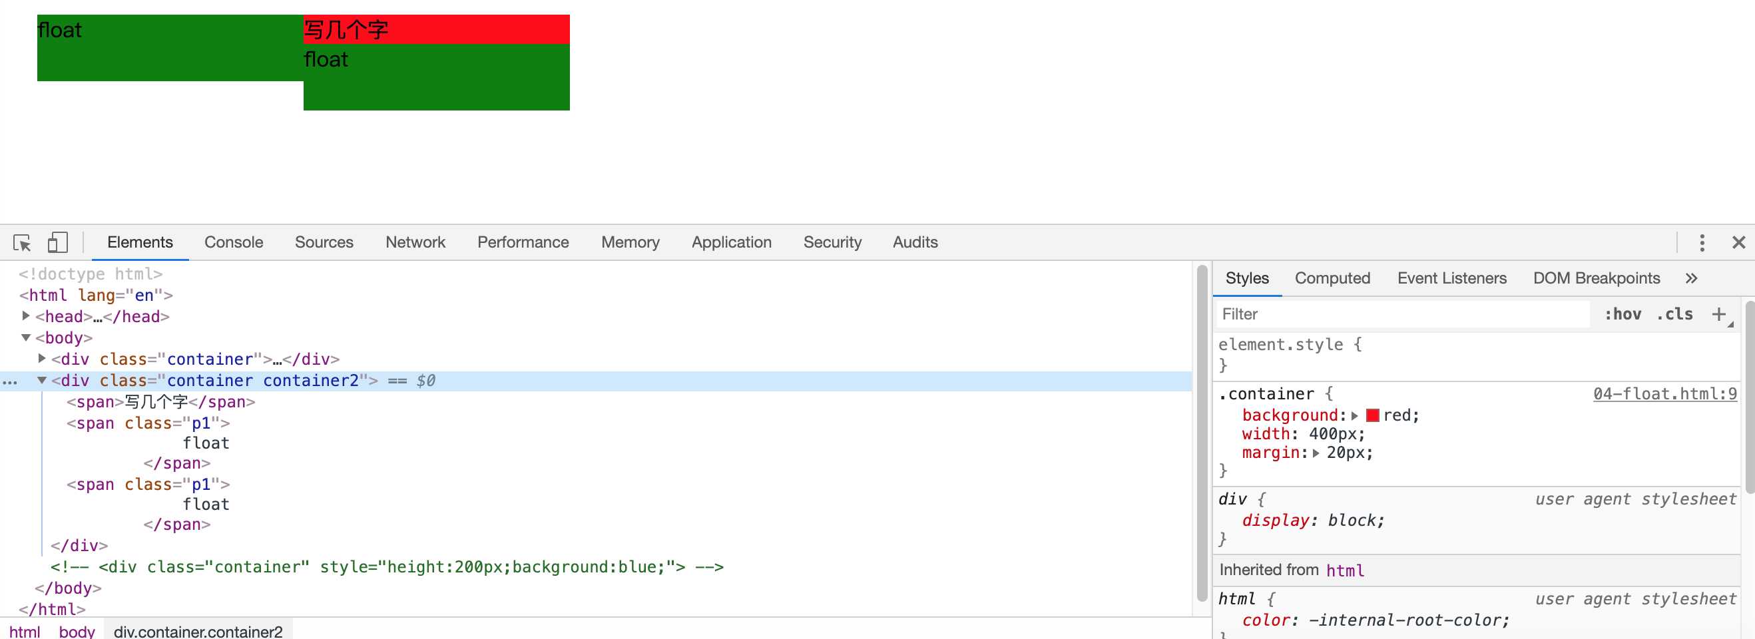Select the span containing 写几个字

(160, 402)
